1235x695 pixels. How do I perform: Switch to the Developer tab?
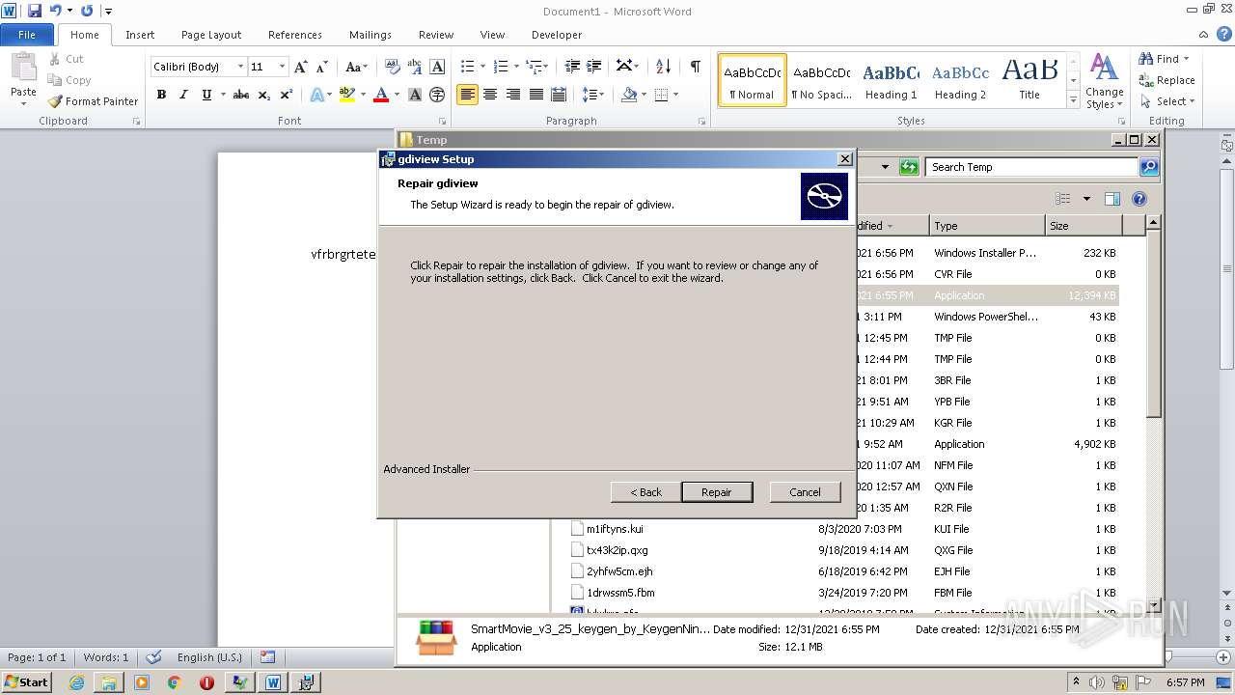pyautogui.click(x=557, y=35)
